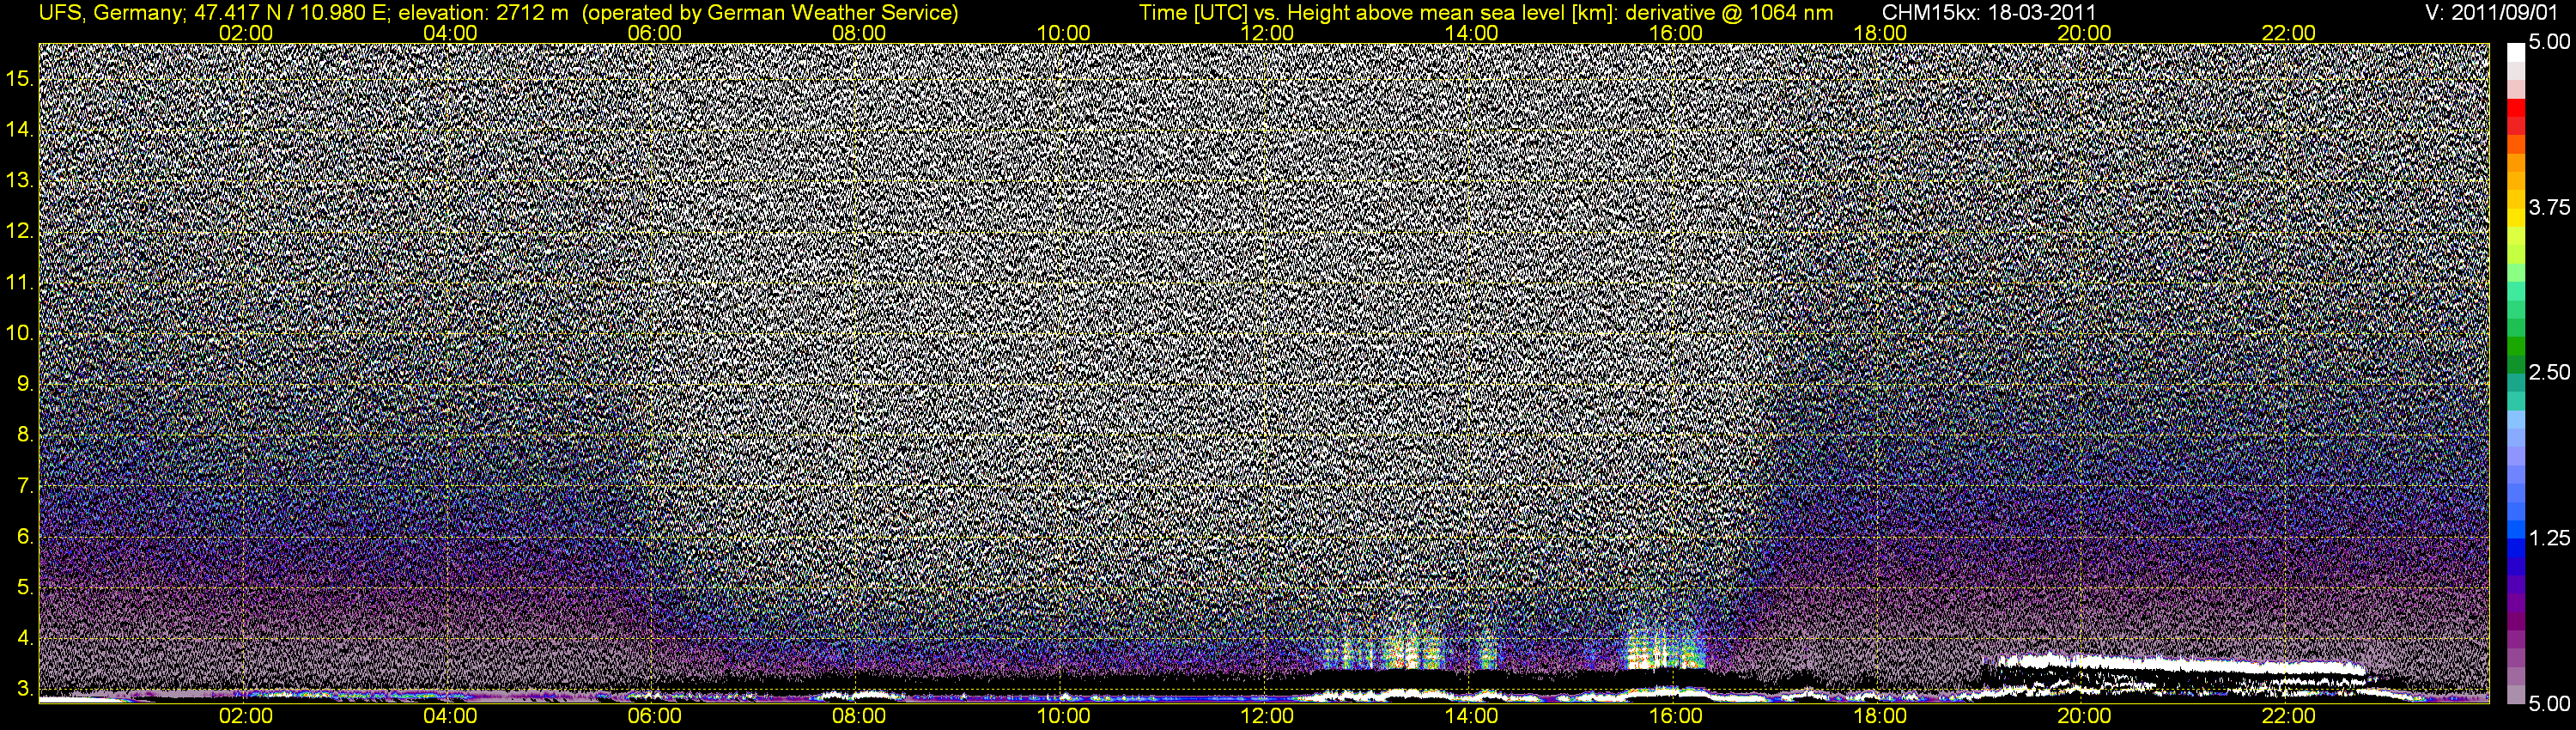Image resolution: width=2576 pixels, height=730 pixels.
Task: Click '20:00' on the top time axis
Action: (2084, 33)
